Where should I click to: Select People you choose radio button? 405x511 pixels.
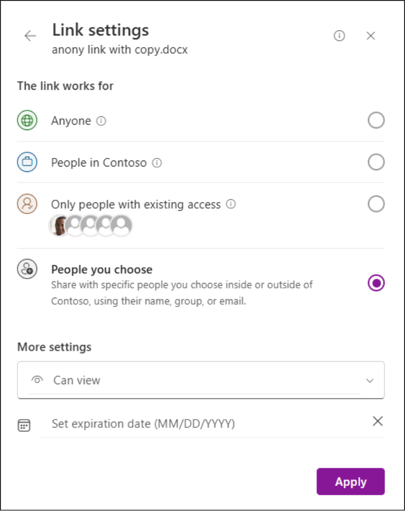[x=376, y=283]
